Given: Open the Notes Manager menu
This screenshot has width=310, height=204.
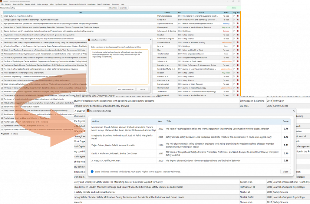Looking at the screenshot, I should (x=43, y=4).
